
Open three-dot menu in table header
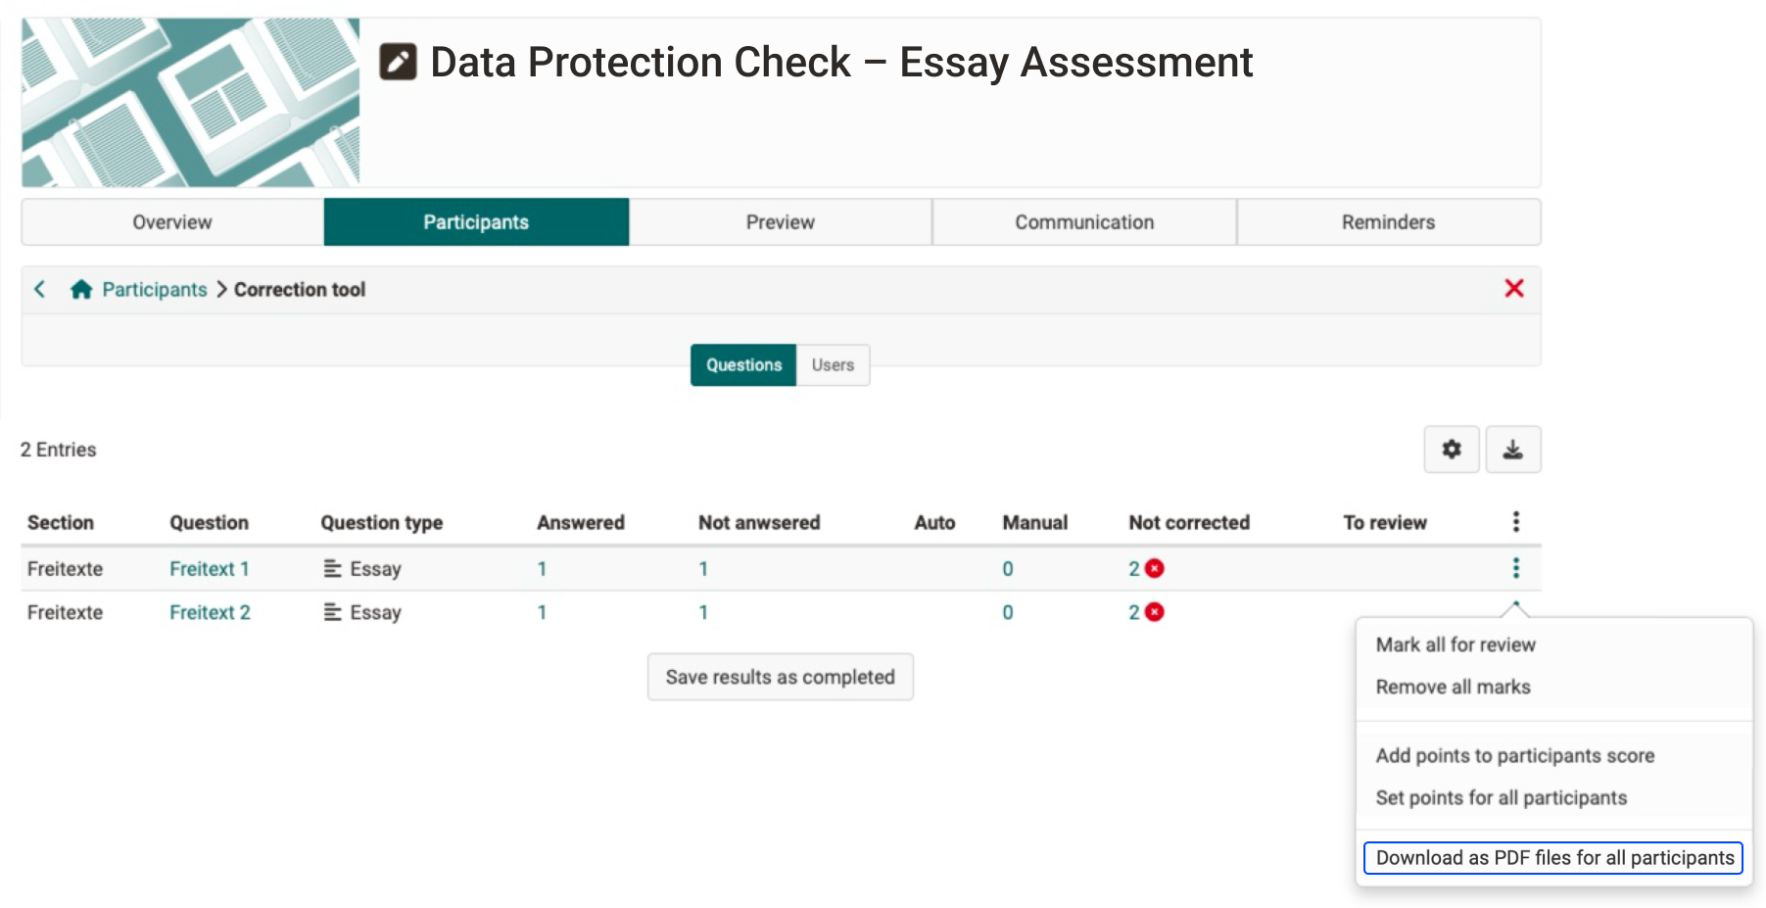click(x=1515, y=522)
